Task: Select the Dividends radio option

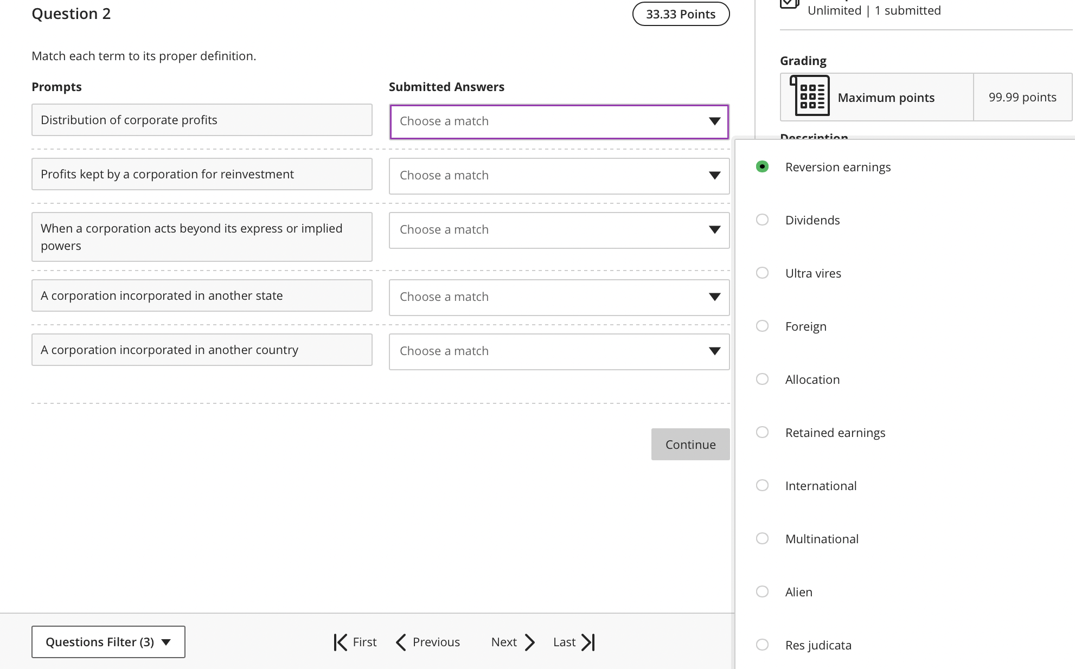Action: (x=762, y=220)
